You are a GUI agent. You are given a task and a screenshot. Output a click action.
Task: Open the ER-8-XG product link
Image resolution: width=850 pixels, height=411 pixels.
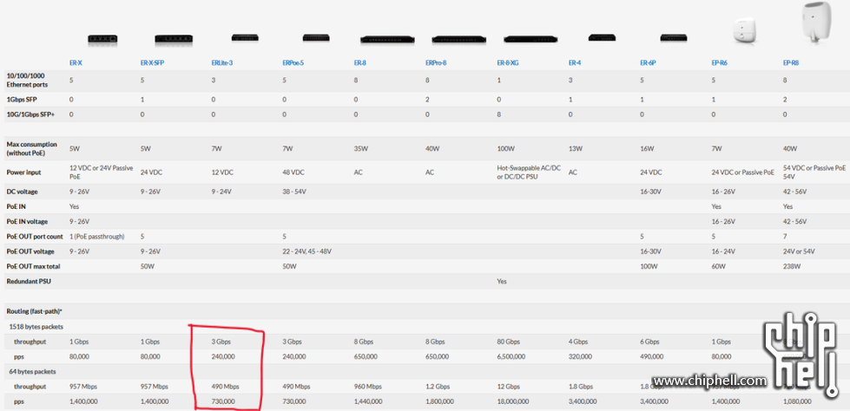(508, 62)
